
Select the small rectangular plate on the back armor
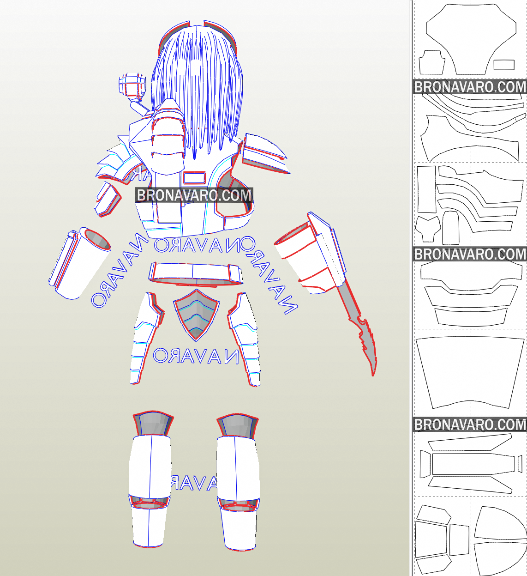[x=194, y=177]
